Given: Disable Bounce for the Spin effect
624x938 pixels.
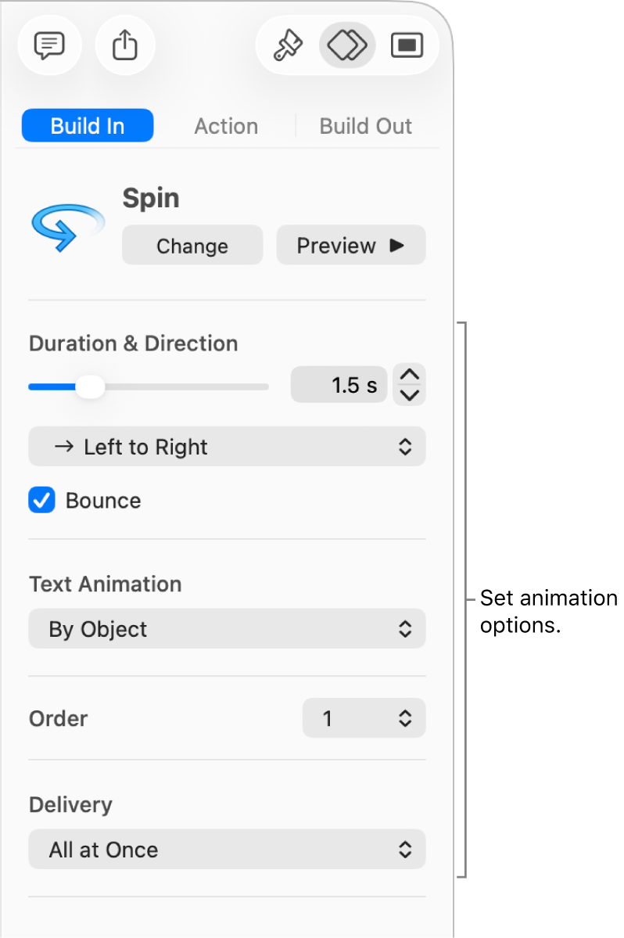Looking at the screenshot, I should (41, 500).
